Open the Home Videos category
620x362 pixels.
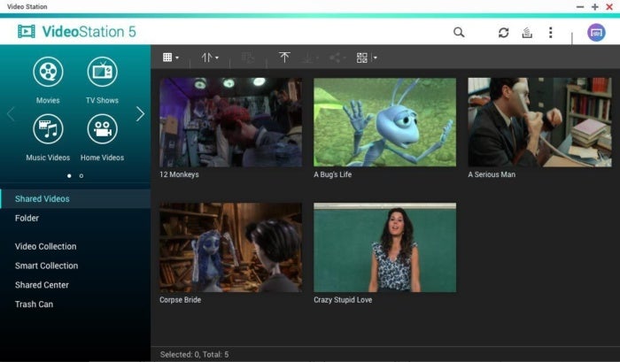102,129
